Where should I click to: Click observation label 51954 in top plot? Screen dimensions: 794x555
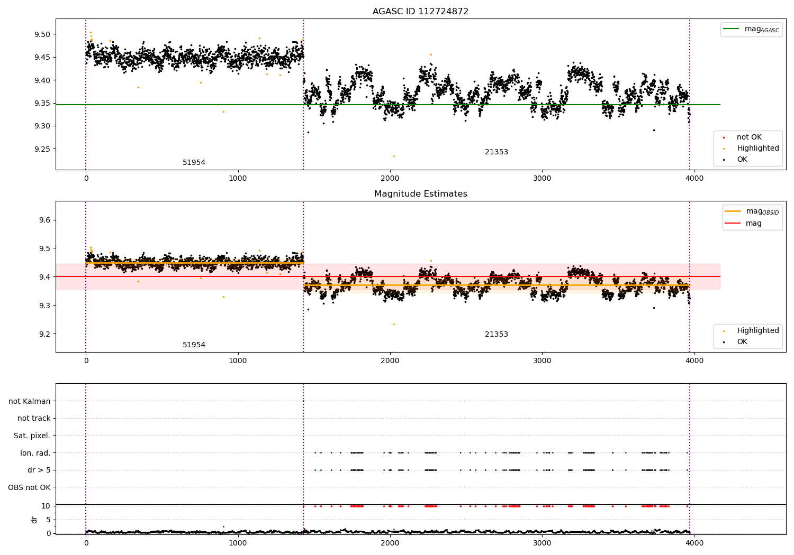coord(194,163)
